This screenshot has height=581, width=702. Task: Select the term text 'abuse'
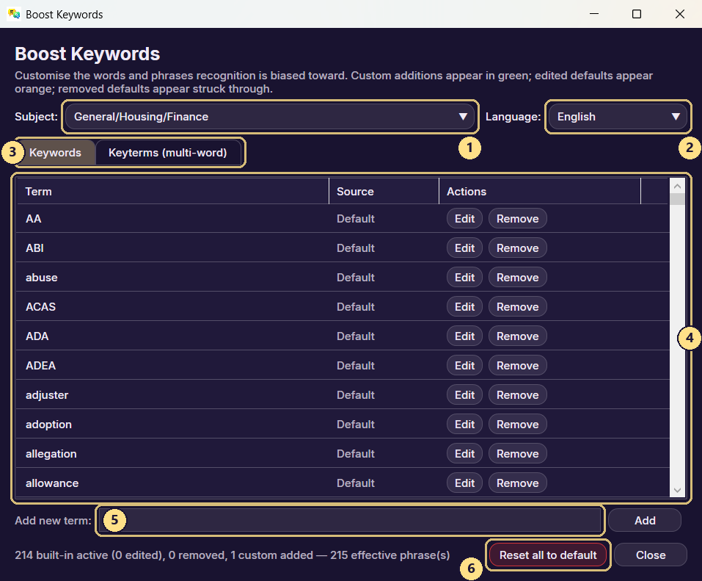(x=42, y=278)
